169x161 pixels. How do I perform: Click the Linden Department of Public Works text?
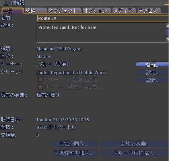tap(72, 73)
